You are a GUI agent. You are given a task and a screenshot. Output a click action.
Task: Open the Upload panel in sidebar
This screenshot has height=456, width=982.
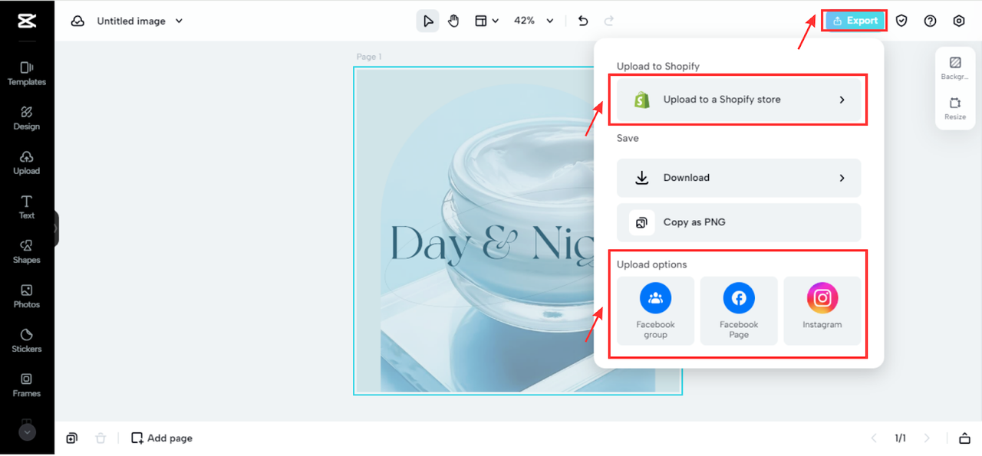(27, 162)
